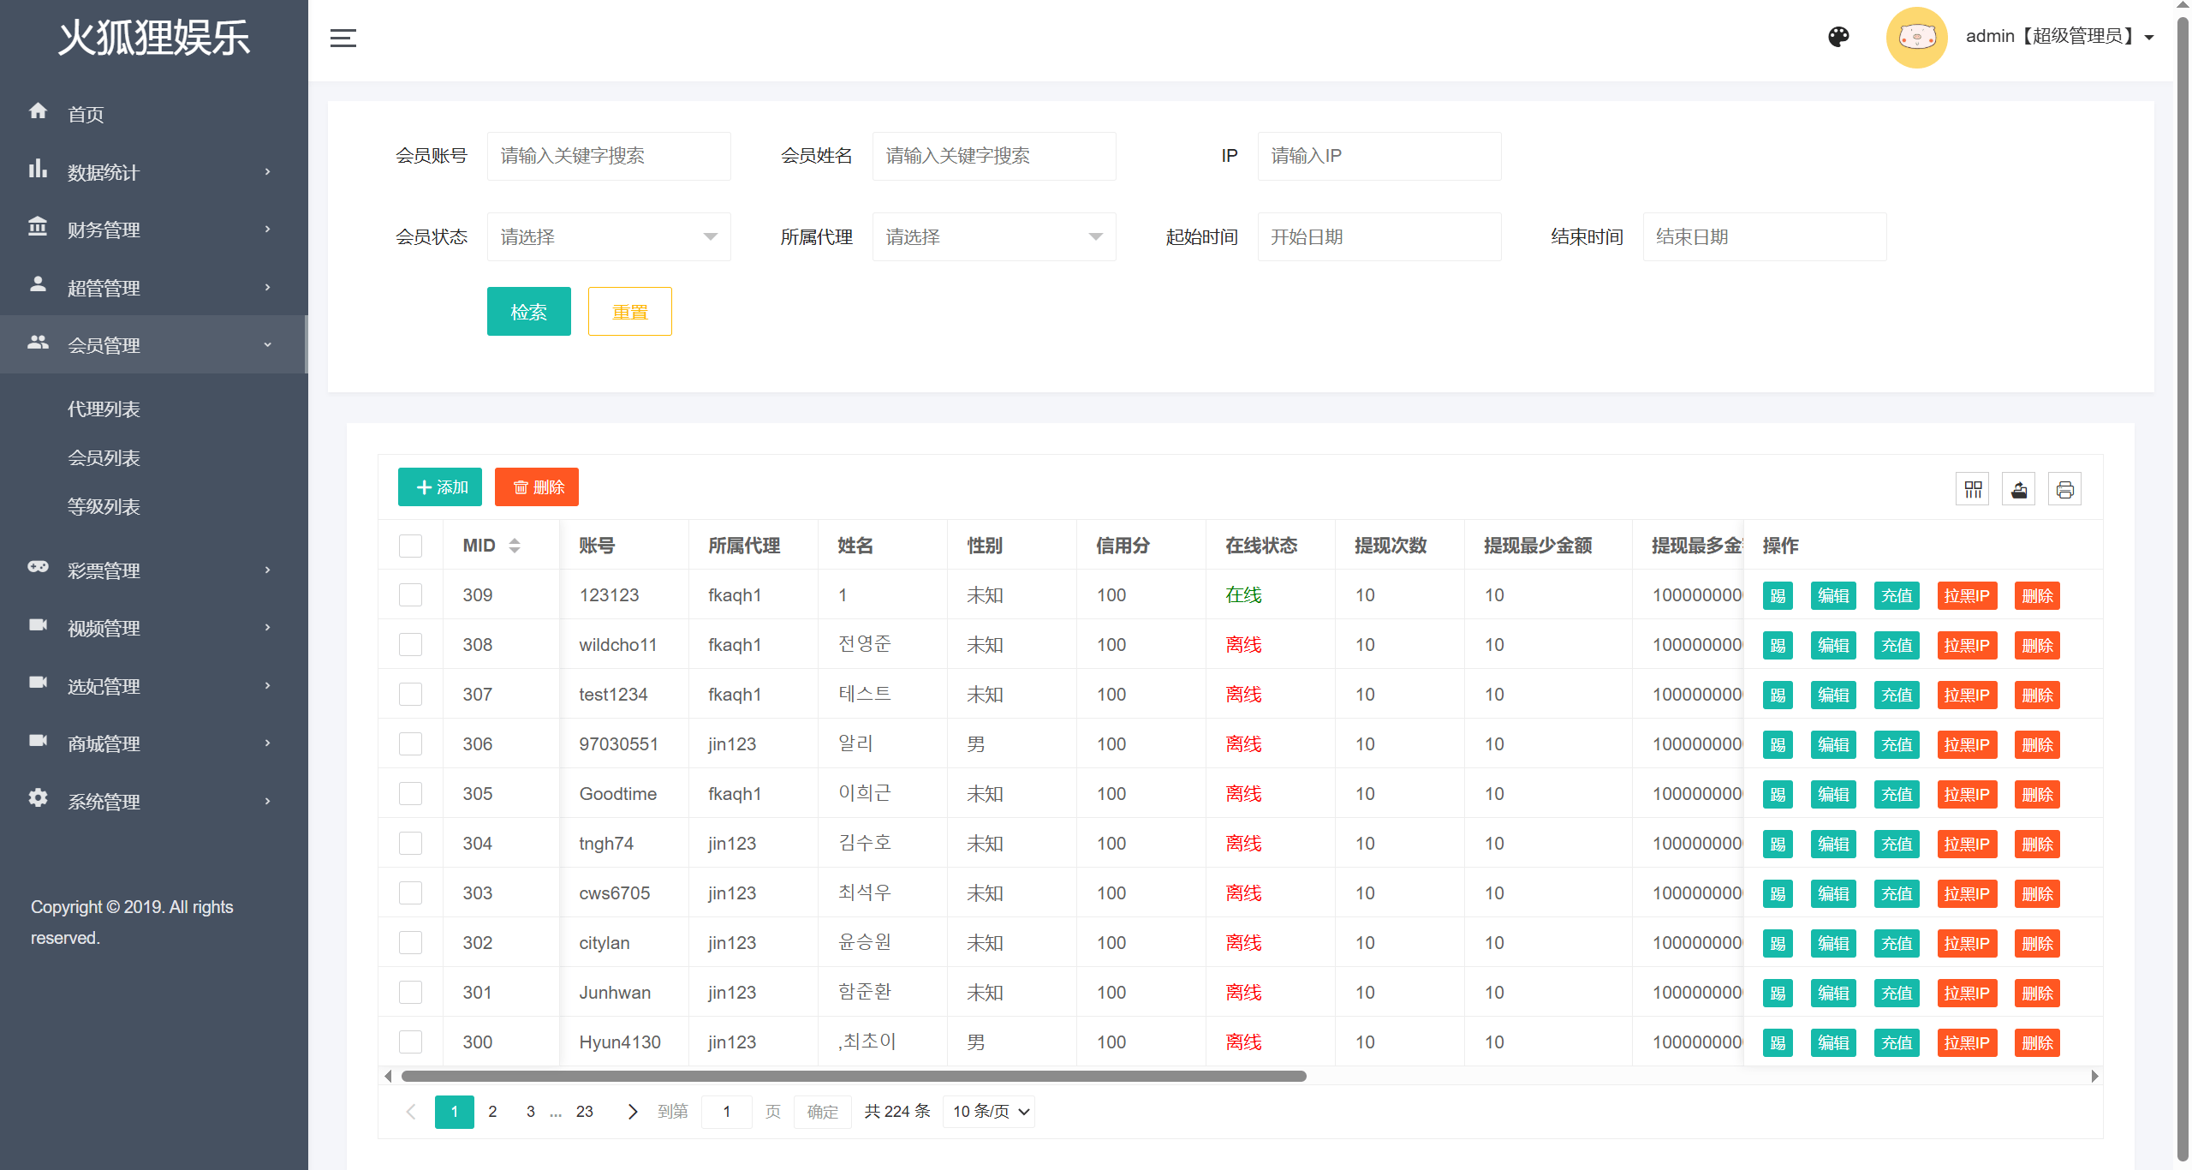Collapse 会员管理 sidebar menu

point(154,345)
